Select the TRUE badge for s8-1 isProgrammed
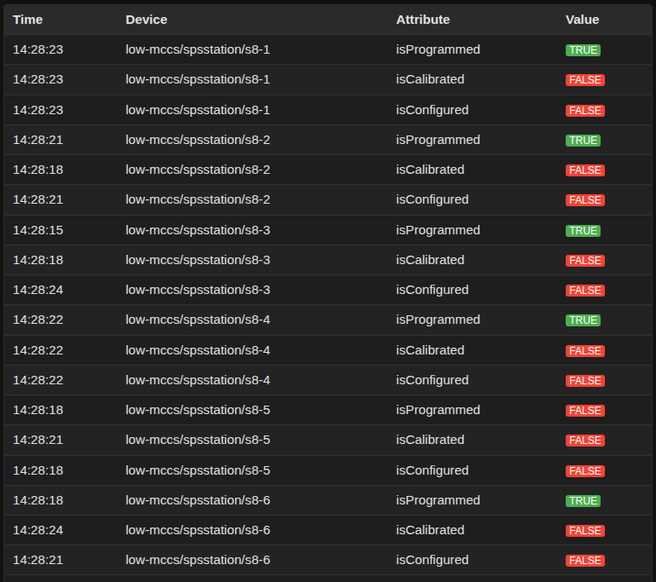Image resolution: width=656 pixels, height=582 pixels. click(584, 50)
